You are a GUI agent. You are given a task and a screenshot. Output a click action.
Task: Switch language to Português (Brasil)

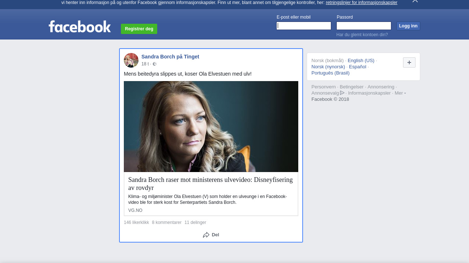coord(330,73)
